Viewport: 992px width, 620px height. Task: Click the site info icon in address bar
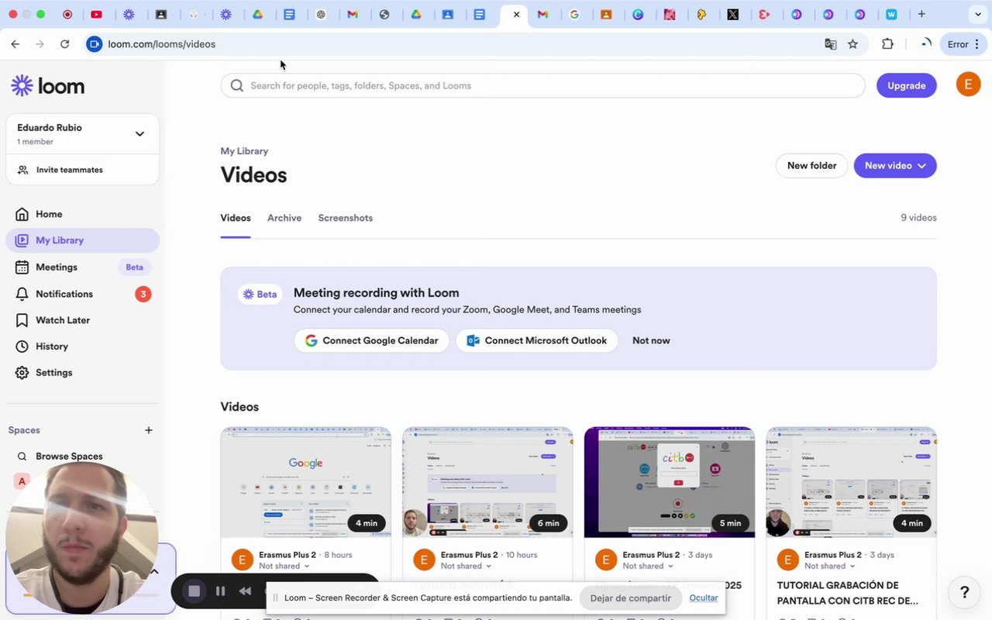click(95, 44)
